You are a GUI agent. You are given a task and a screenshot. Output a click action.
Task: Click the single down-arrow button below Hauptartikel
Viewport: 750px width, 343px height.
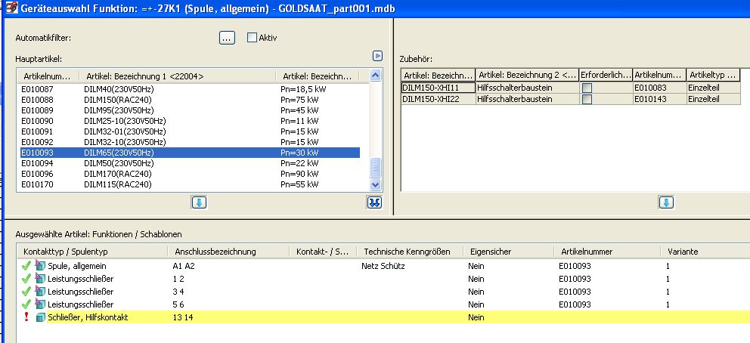click(199, 202)
